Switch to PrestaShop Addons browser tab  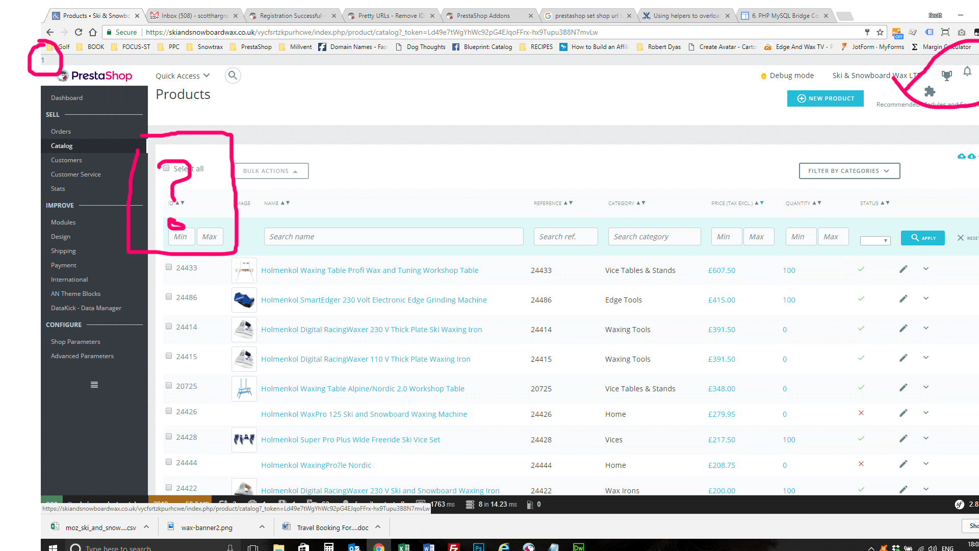pos(483,16)
